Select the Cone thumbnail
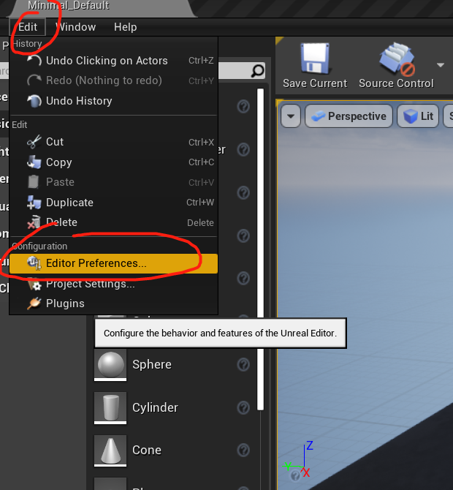The width and height of the screenshot is (453, 490). 110,451
